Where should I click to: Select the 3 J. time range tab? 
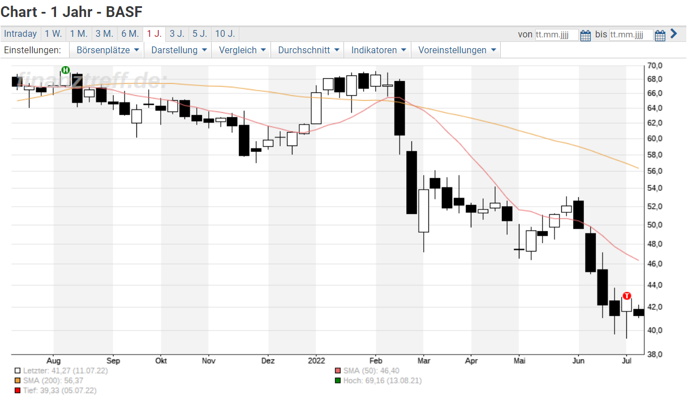click(177, 34)
